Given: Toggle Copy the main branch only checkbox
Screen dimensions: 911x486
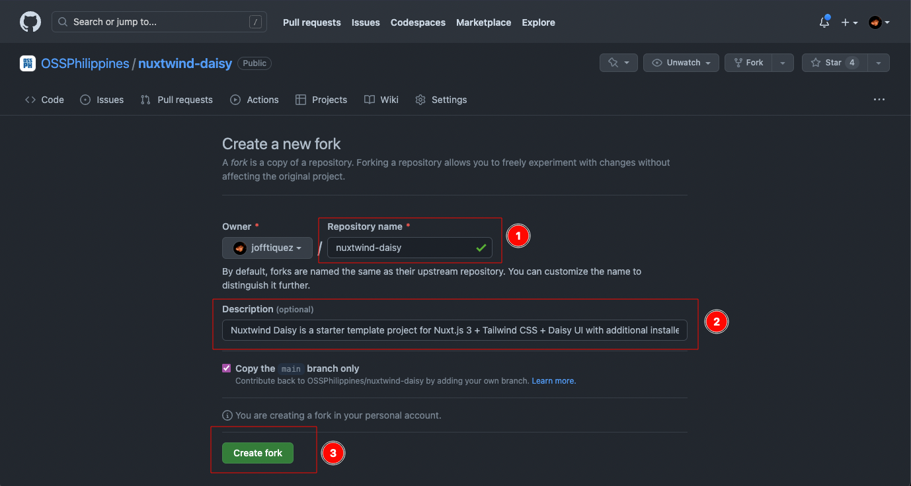Looking at the screenshot, I should point(227,368).
